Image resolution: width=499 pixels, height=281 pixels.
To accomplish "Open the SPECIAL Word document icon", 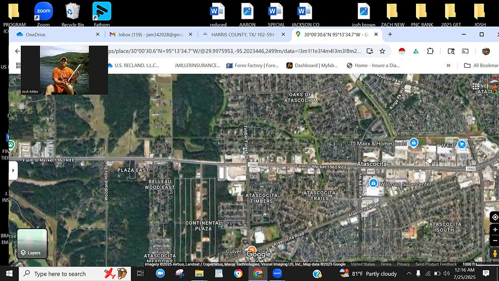I will pyautogui.click(x=276, y=14).
